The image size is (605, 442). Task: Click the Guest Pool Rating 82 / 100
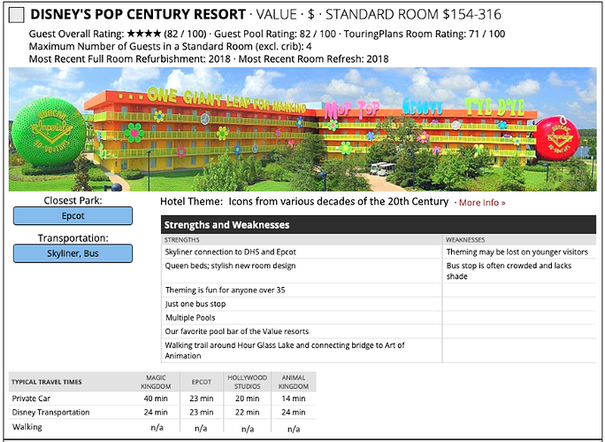(x=275, y=34)
